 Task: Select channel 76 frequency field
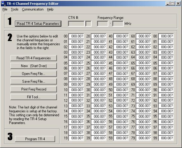tap(143, 122)
